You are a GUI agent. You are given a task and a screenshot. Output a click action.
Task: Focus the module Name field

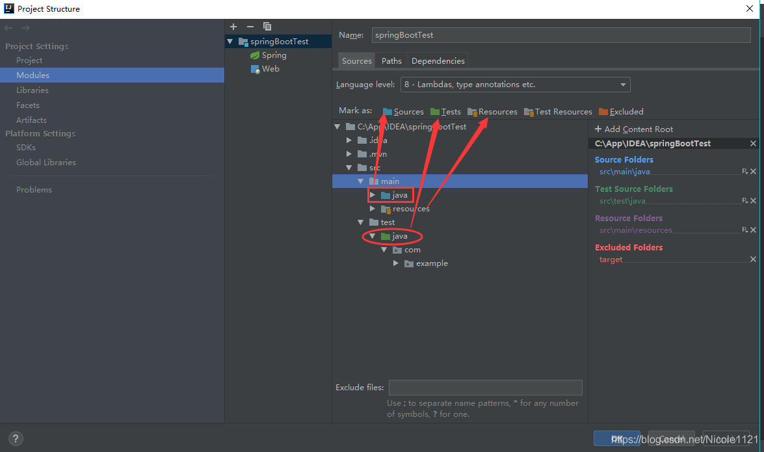561,35
